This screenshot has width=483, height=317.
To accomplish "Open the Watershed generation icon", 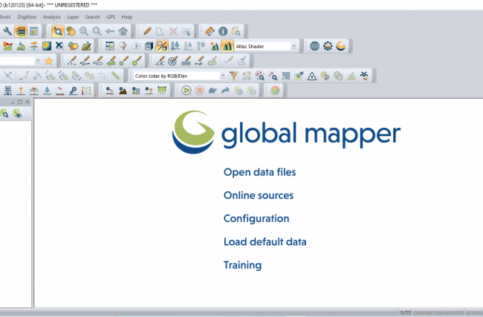I will tap(21, 46).
